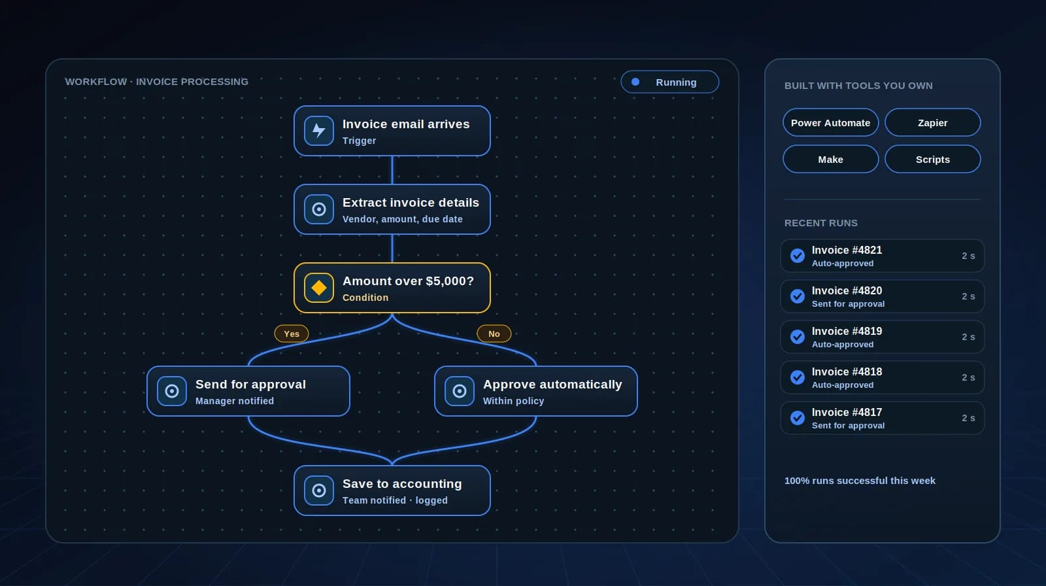Open the Approve automatically node
1046x586 pixels.
(x=536, y=391)
